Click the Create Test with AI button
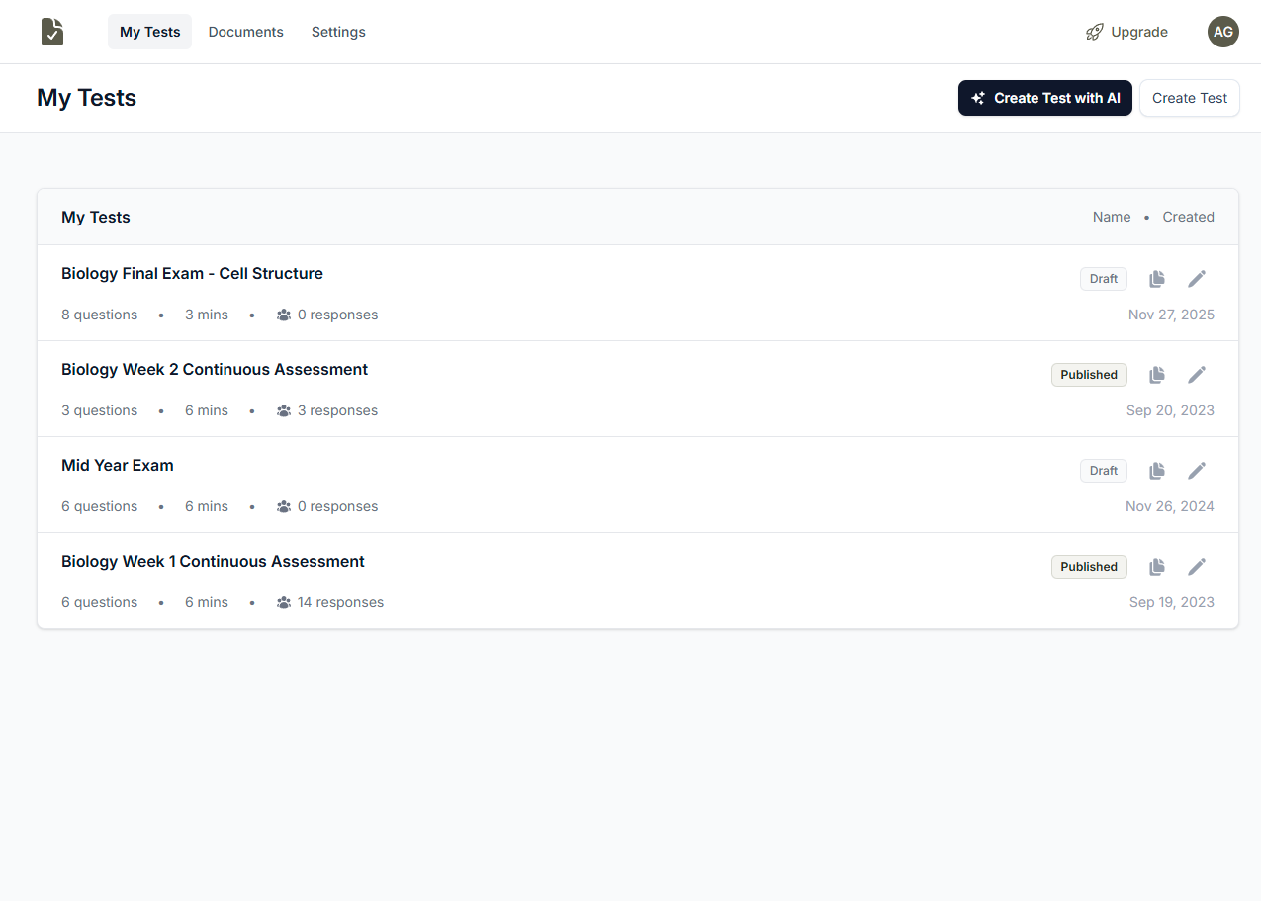The height and width of the screenshot is (901, 1261). (x=1044, y=98)
